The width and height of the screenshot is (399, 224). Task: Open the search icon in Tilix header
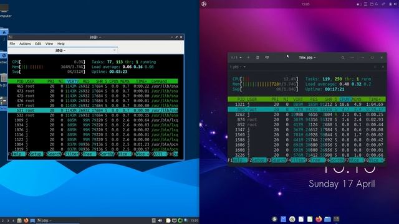coord(343,58)
